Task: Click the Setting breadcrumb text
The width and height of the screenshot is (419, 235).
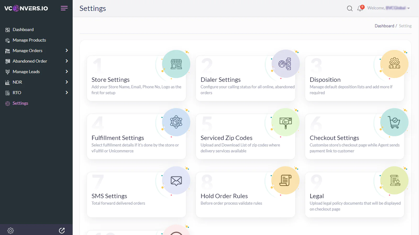Action: (x=405, y=26)
